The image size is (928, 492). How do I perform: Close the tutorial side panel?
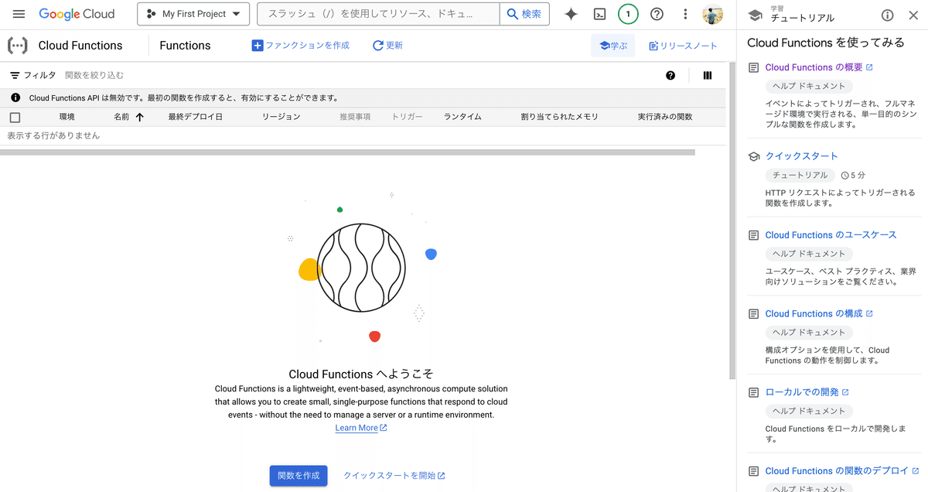915,15
